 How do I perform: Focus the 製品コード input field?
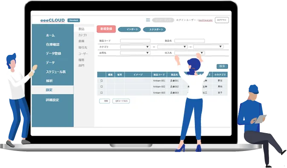[135, 41]
